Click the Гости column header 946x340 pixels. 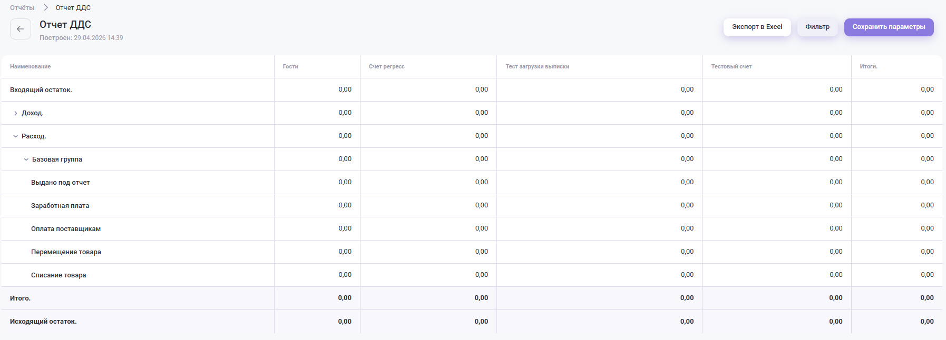[290, 67]
